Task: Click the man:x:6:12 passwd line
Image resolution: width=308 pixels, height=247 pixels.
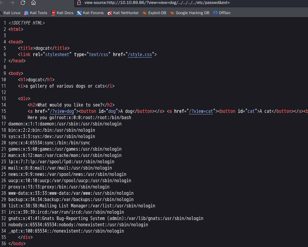Action: [x=65, y=155]
